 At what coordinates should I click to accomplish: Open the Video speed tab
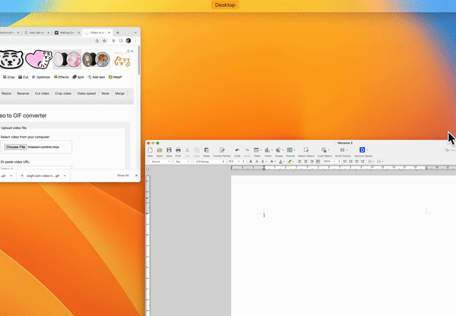click(86, 93)
